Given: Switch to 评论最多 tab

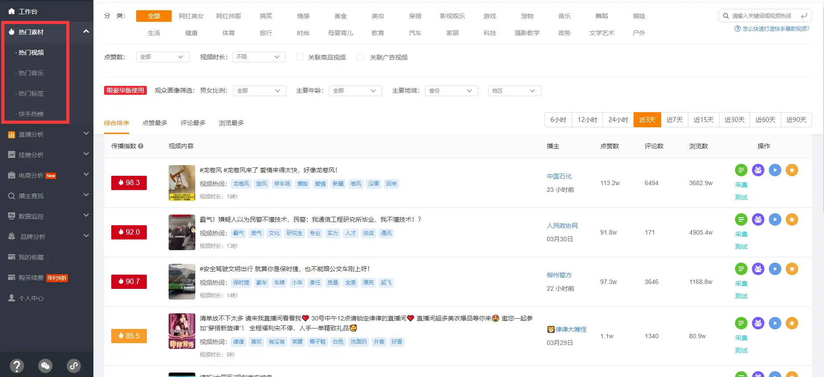Looking at the screenshot, I should 193,123.
